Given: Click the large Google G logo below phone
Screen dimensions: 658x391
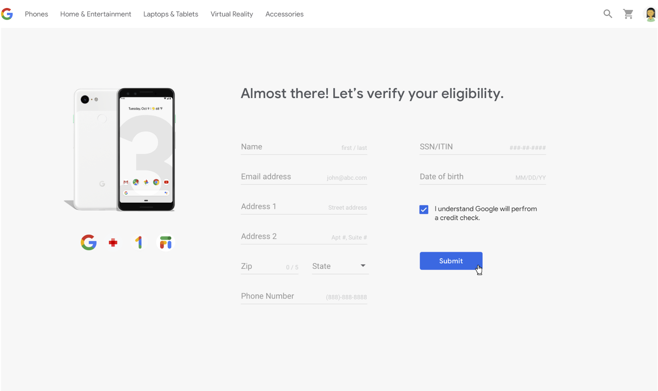Looking at the screenshot, I should click(88, 242).
